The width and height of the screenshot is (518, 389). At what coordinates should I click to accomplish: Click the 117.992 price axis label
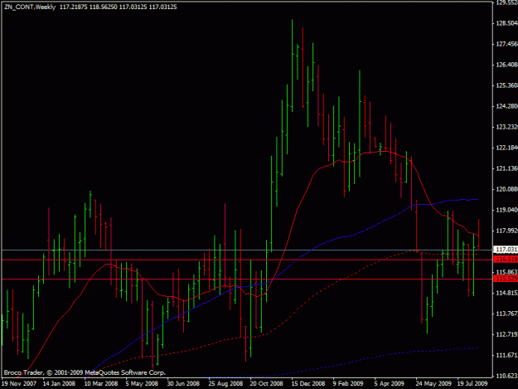[x=506, y=231]
